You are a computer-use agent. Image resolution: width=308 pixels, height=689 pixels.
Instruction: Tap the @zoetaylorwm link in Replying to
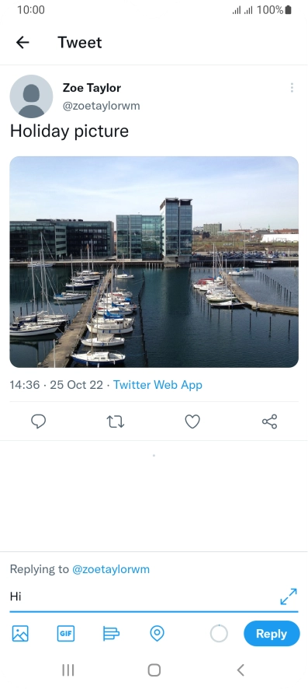click(x=111, y=569)
